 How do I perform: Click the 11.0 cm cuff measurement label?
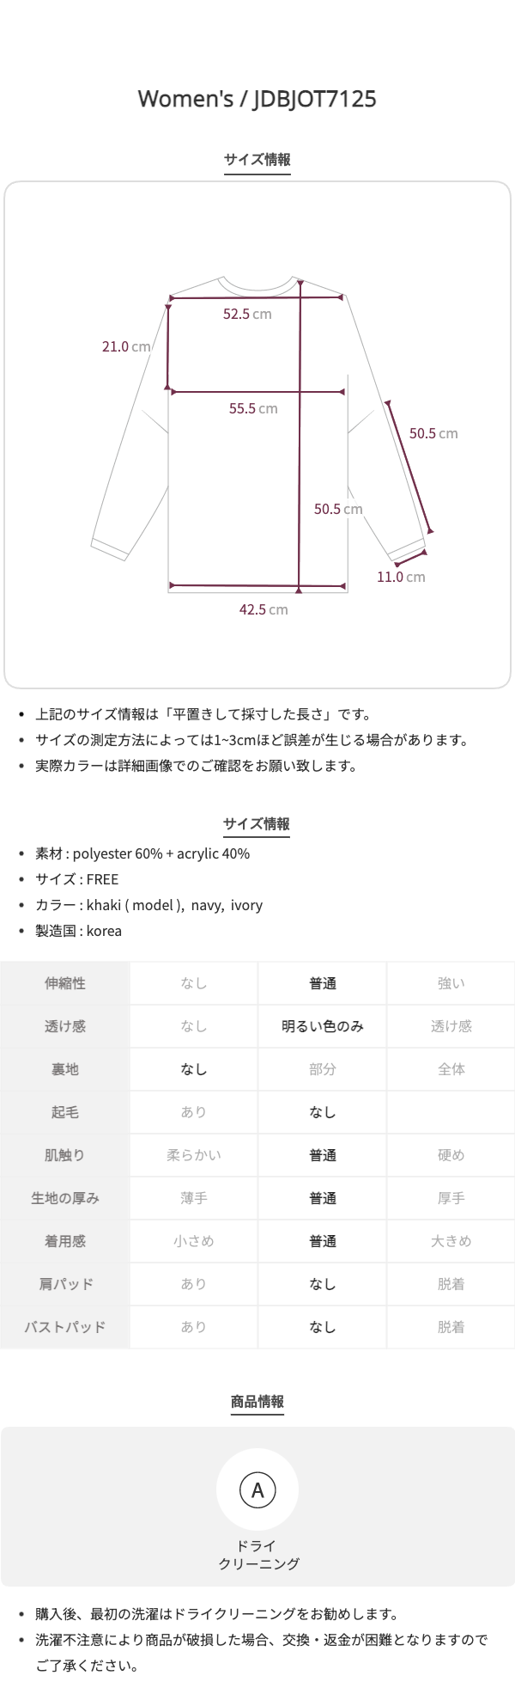pos(401,577)
